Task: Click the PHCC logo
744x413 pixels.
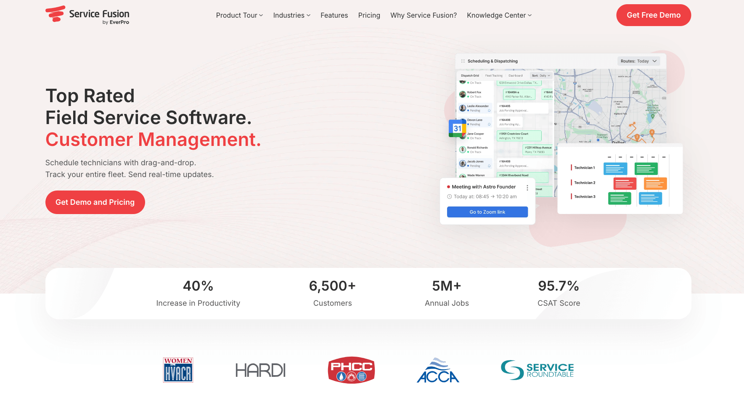Action: pos(351,370)
